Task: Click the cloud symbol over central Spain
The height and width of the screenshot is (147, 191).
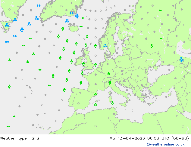Action: pyautogui.click(x=78, y=103)
